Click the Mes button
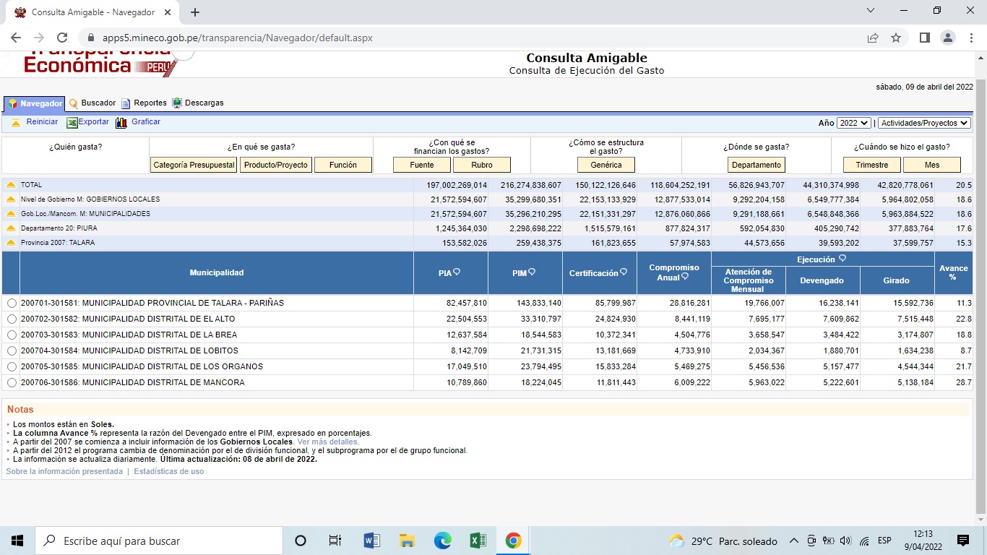 932,165
